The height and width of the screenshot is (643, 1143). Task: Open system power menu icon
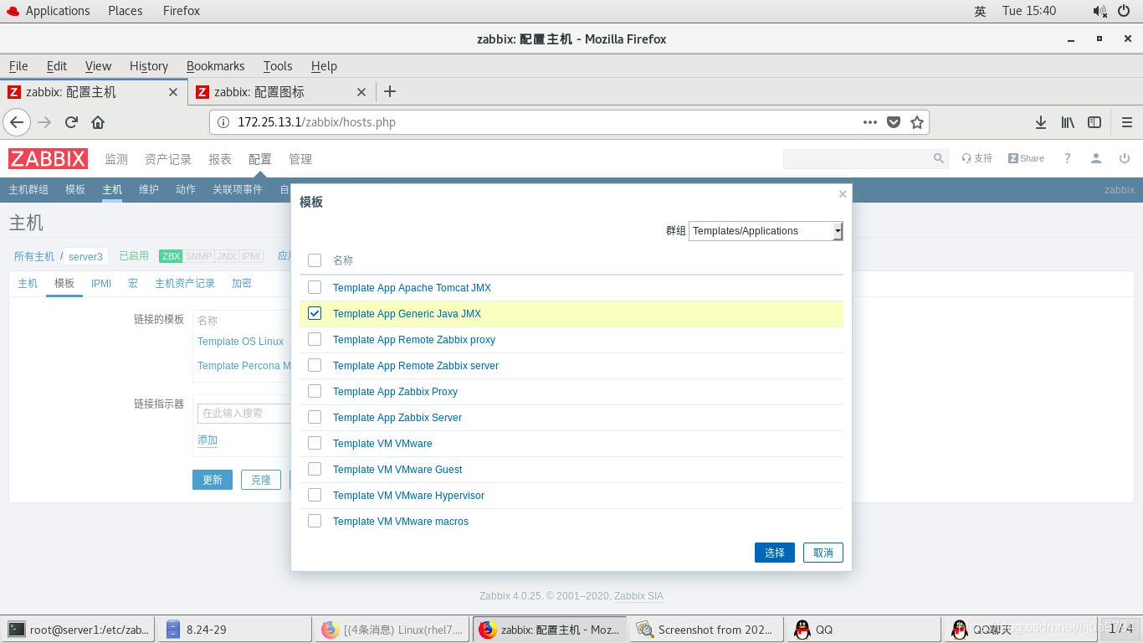[x=1125, y=11]
